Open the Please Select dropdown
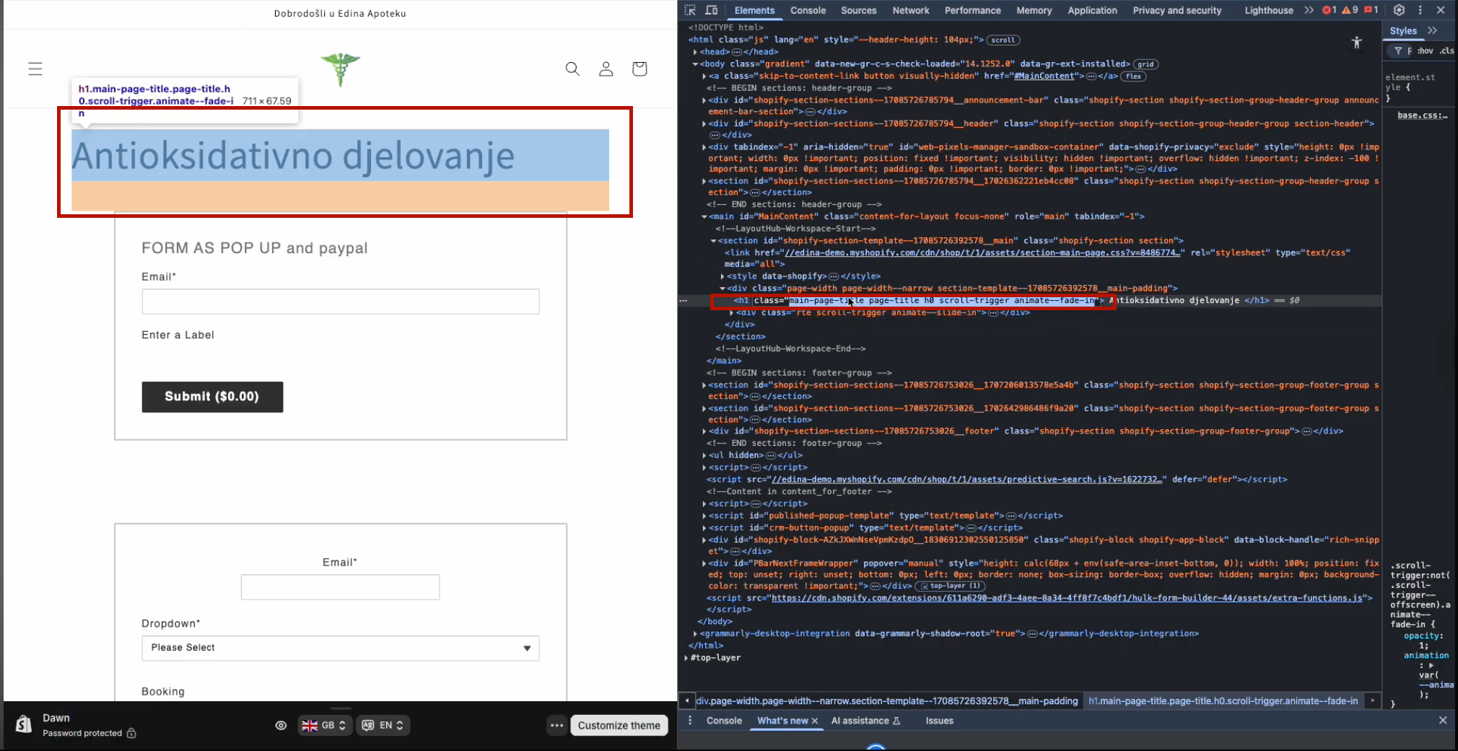 pyautogui.click(x=341, y=648)
